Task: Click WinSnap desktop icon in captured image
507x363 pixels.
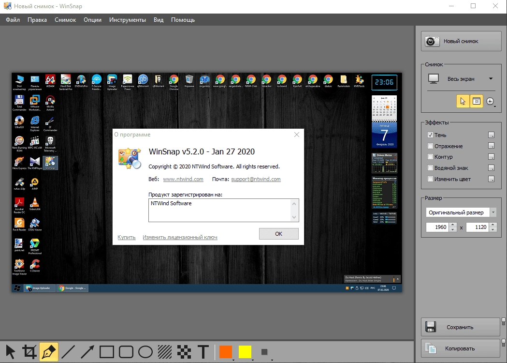Action: click(50, 163)
